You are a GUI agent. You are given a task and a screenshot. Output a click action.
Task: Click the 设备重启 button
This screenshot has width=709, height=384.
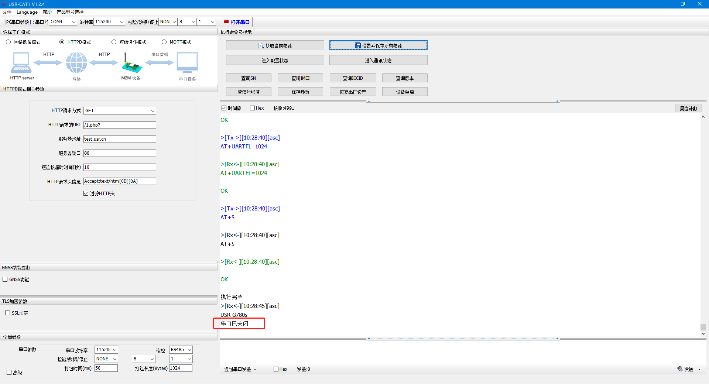tap(405, 92)
